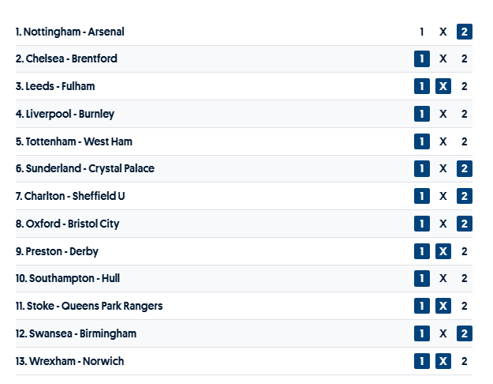The height and width of the screenshot is (384, 493).
Task: Select draw for Liverpool - Burnley
Action: coord(443,114)
